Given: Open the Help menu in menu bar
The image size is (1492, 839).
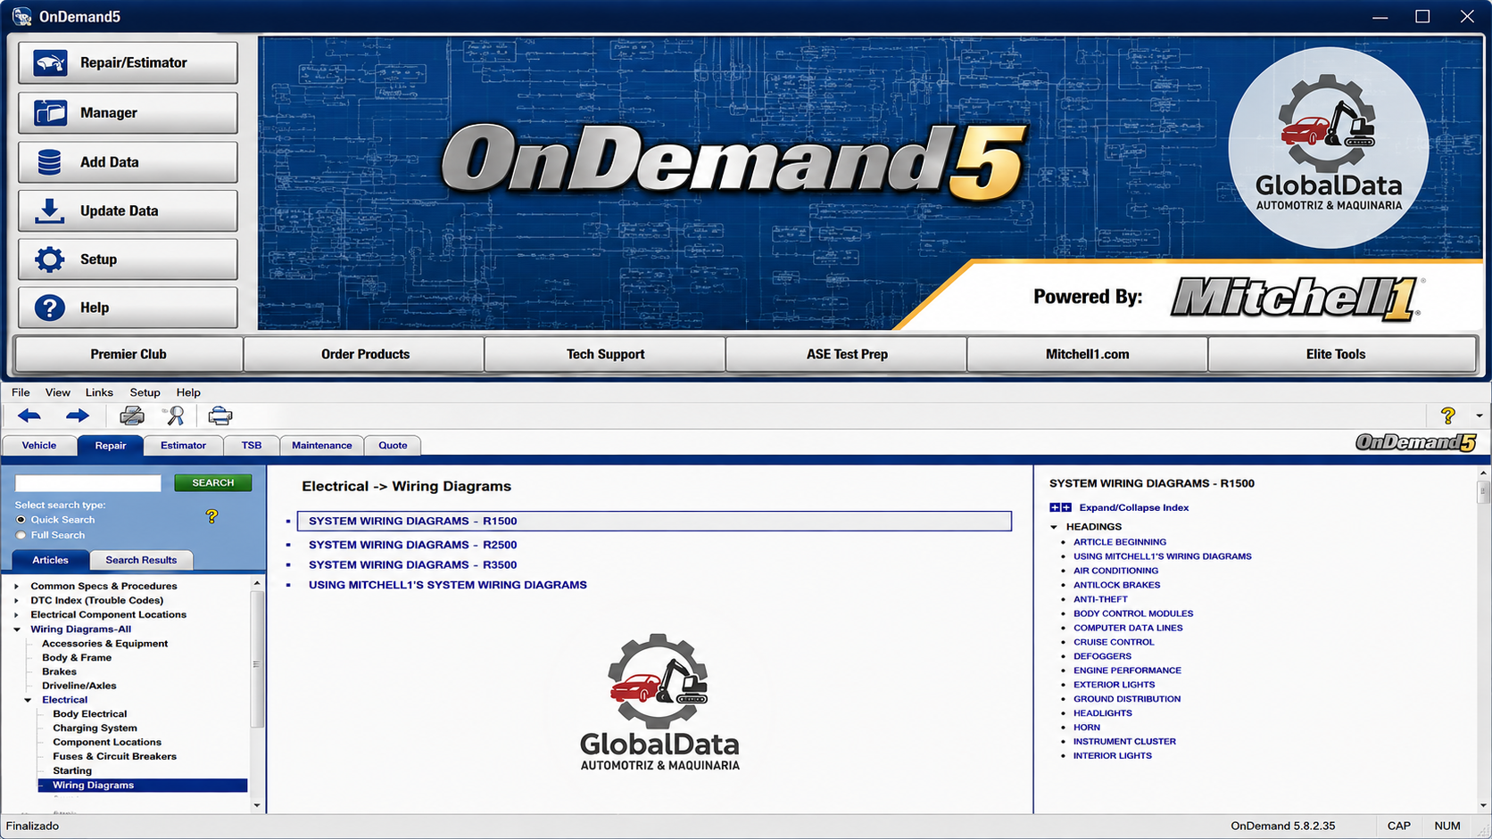Looking at the screenshot, I should click(188, 392).
